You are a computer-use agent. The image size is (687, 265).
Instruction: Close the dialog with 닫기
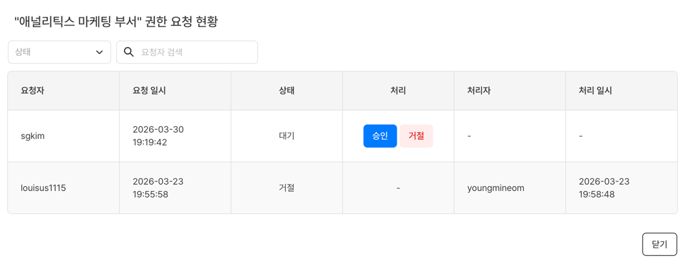click(659, 244)
